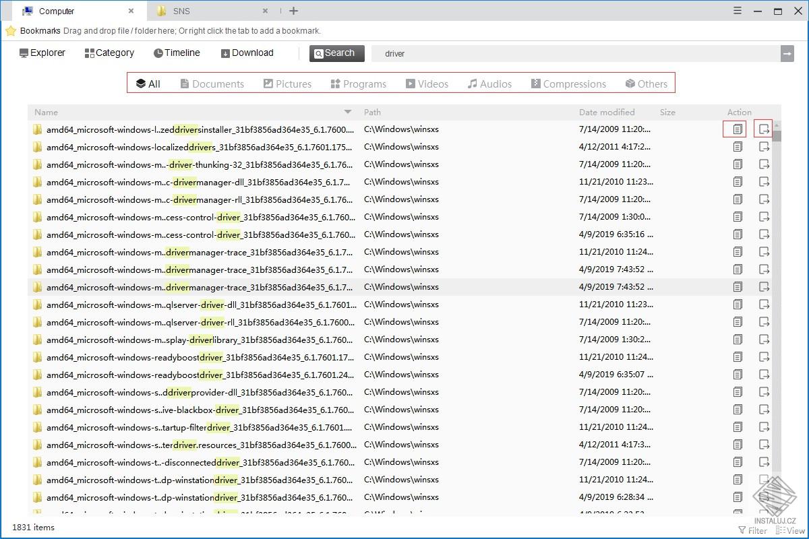Filter results by Pictures
The width and height of the screenshot is (809, 539).
pyautogui.click(x=287, y=84)
